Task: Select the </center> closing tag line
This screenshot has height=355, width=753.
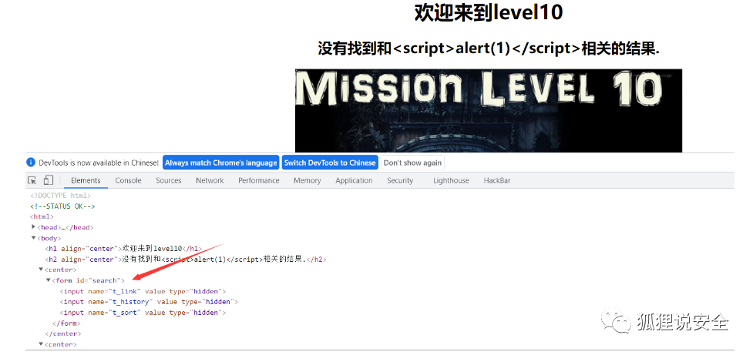Action: coord(63,333)
